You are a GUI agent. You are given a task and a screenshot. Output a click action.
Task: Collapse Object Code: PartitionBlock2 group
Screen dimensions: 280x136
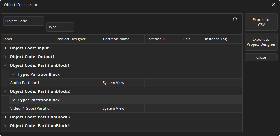point(5,91)
